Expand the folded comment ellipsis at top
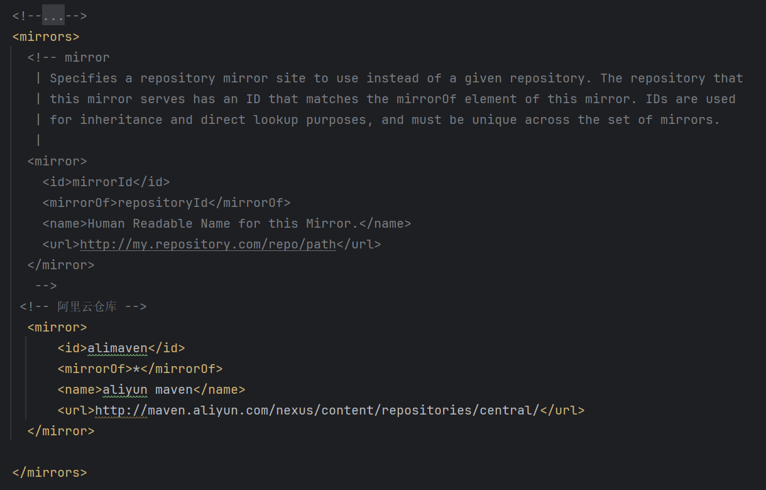This screenshot has width=766, height=490. [53, 16]
